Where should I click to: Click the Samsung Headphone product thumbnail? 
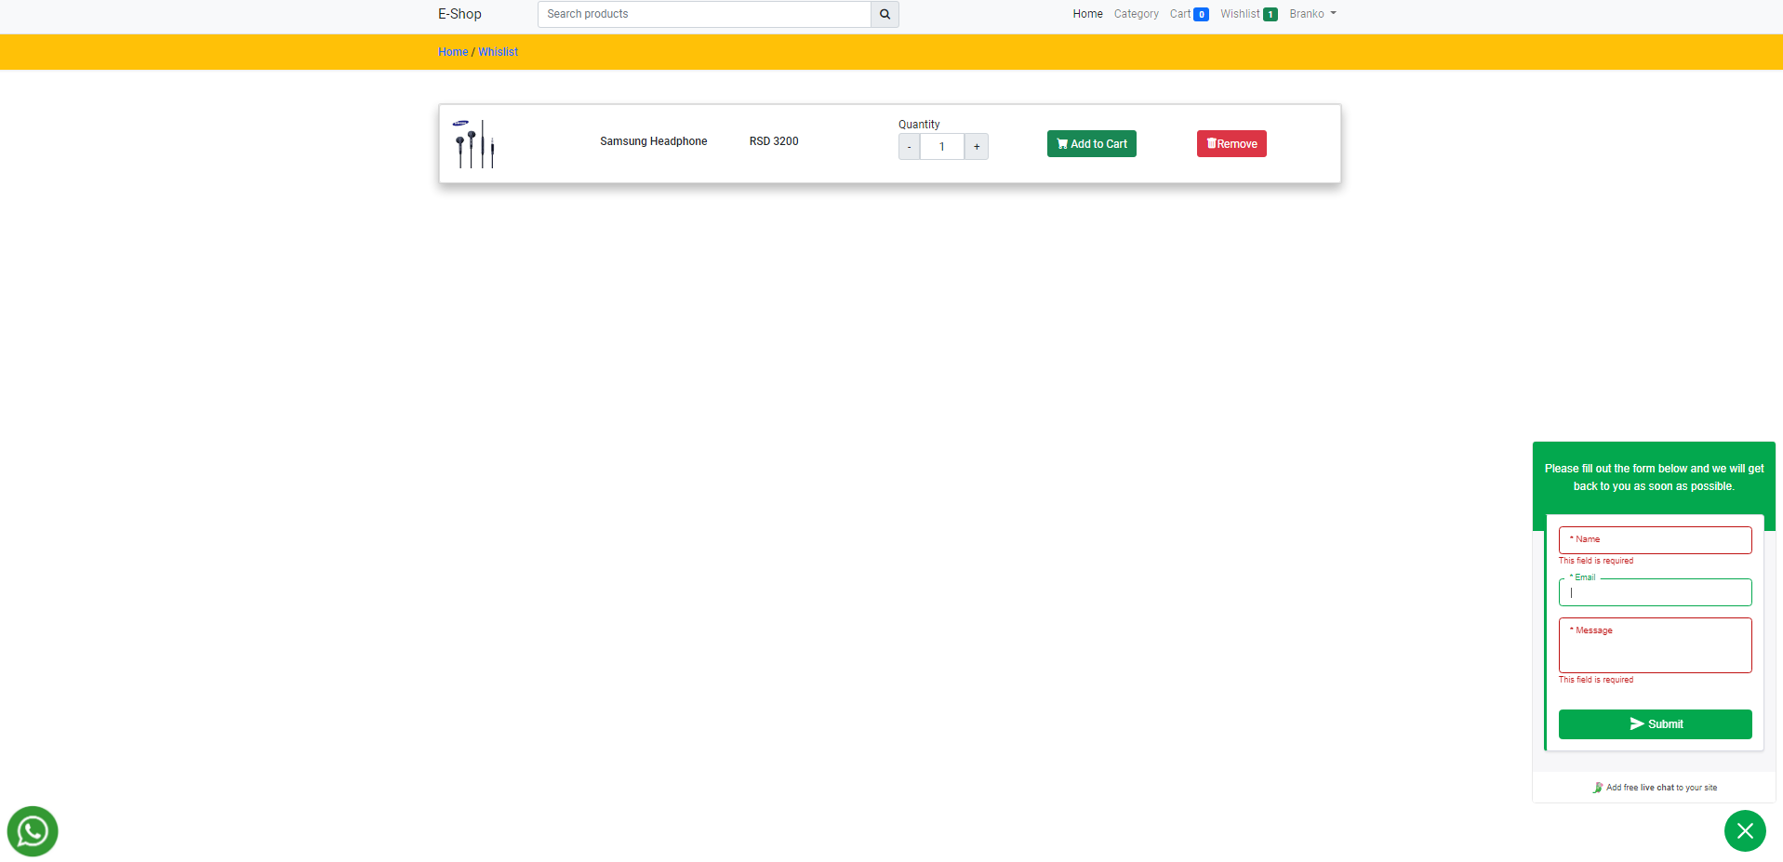[474, 143]
